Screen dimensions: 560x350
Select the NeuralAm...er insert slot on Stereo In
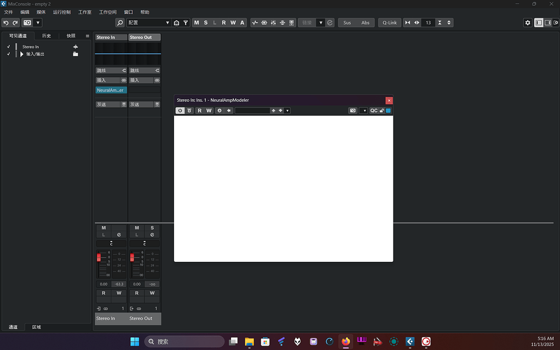[111, 90]
